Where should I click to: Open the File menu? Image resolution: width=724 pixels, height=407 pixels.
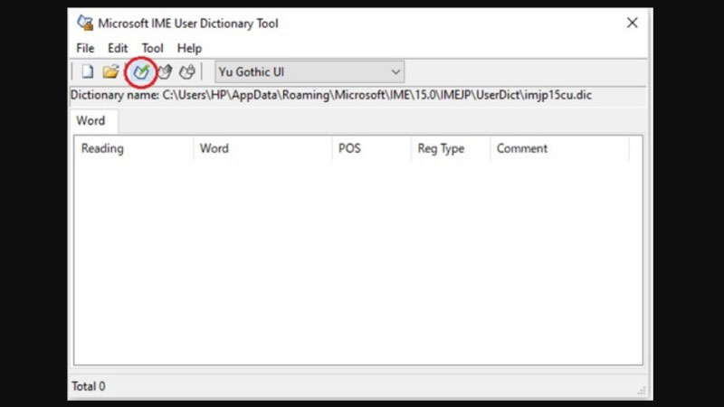pos(85,48)
